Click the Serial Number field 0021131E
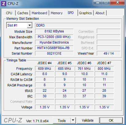Viewport: 126px width, 125px height. [x=54, y=53]
